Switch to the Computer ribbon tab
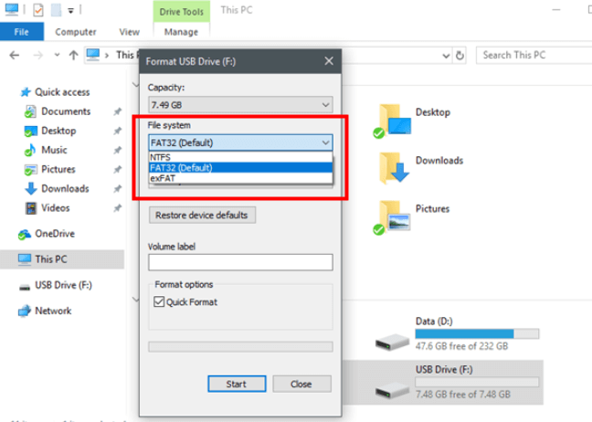This screenshot has width=592, height=422. coord(76,32)
